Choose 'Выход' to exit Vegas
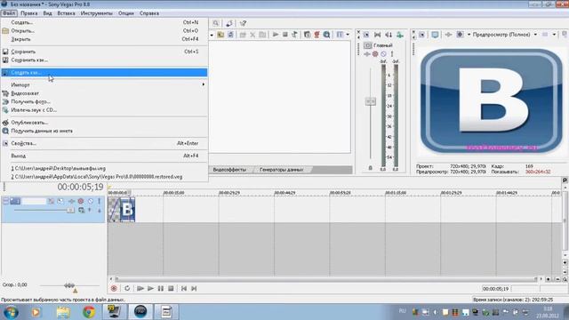569x320 pixels. pos(104,156)
